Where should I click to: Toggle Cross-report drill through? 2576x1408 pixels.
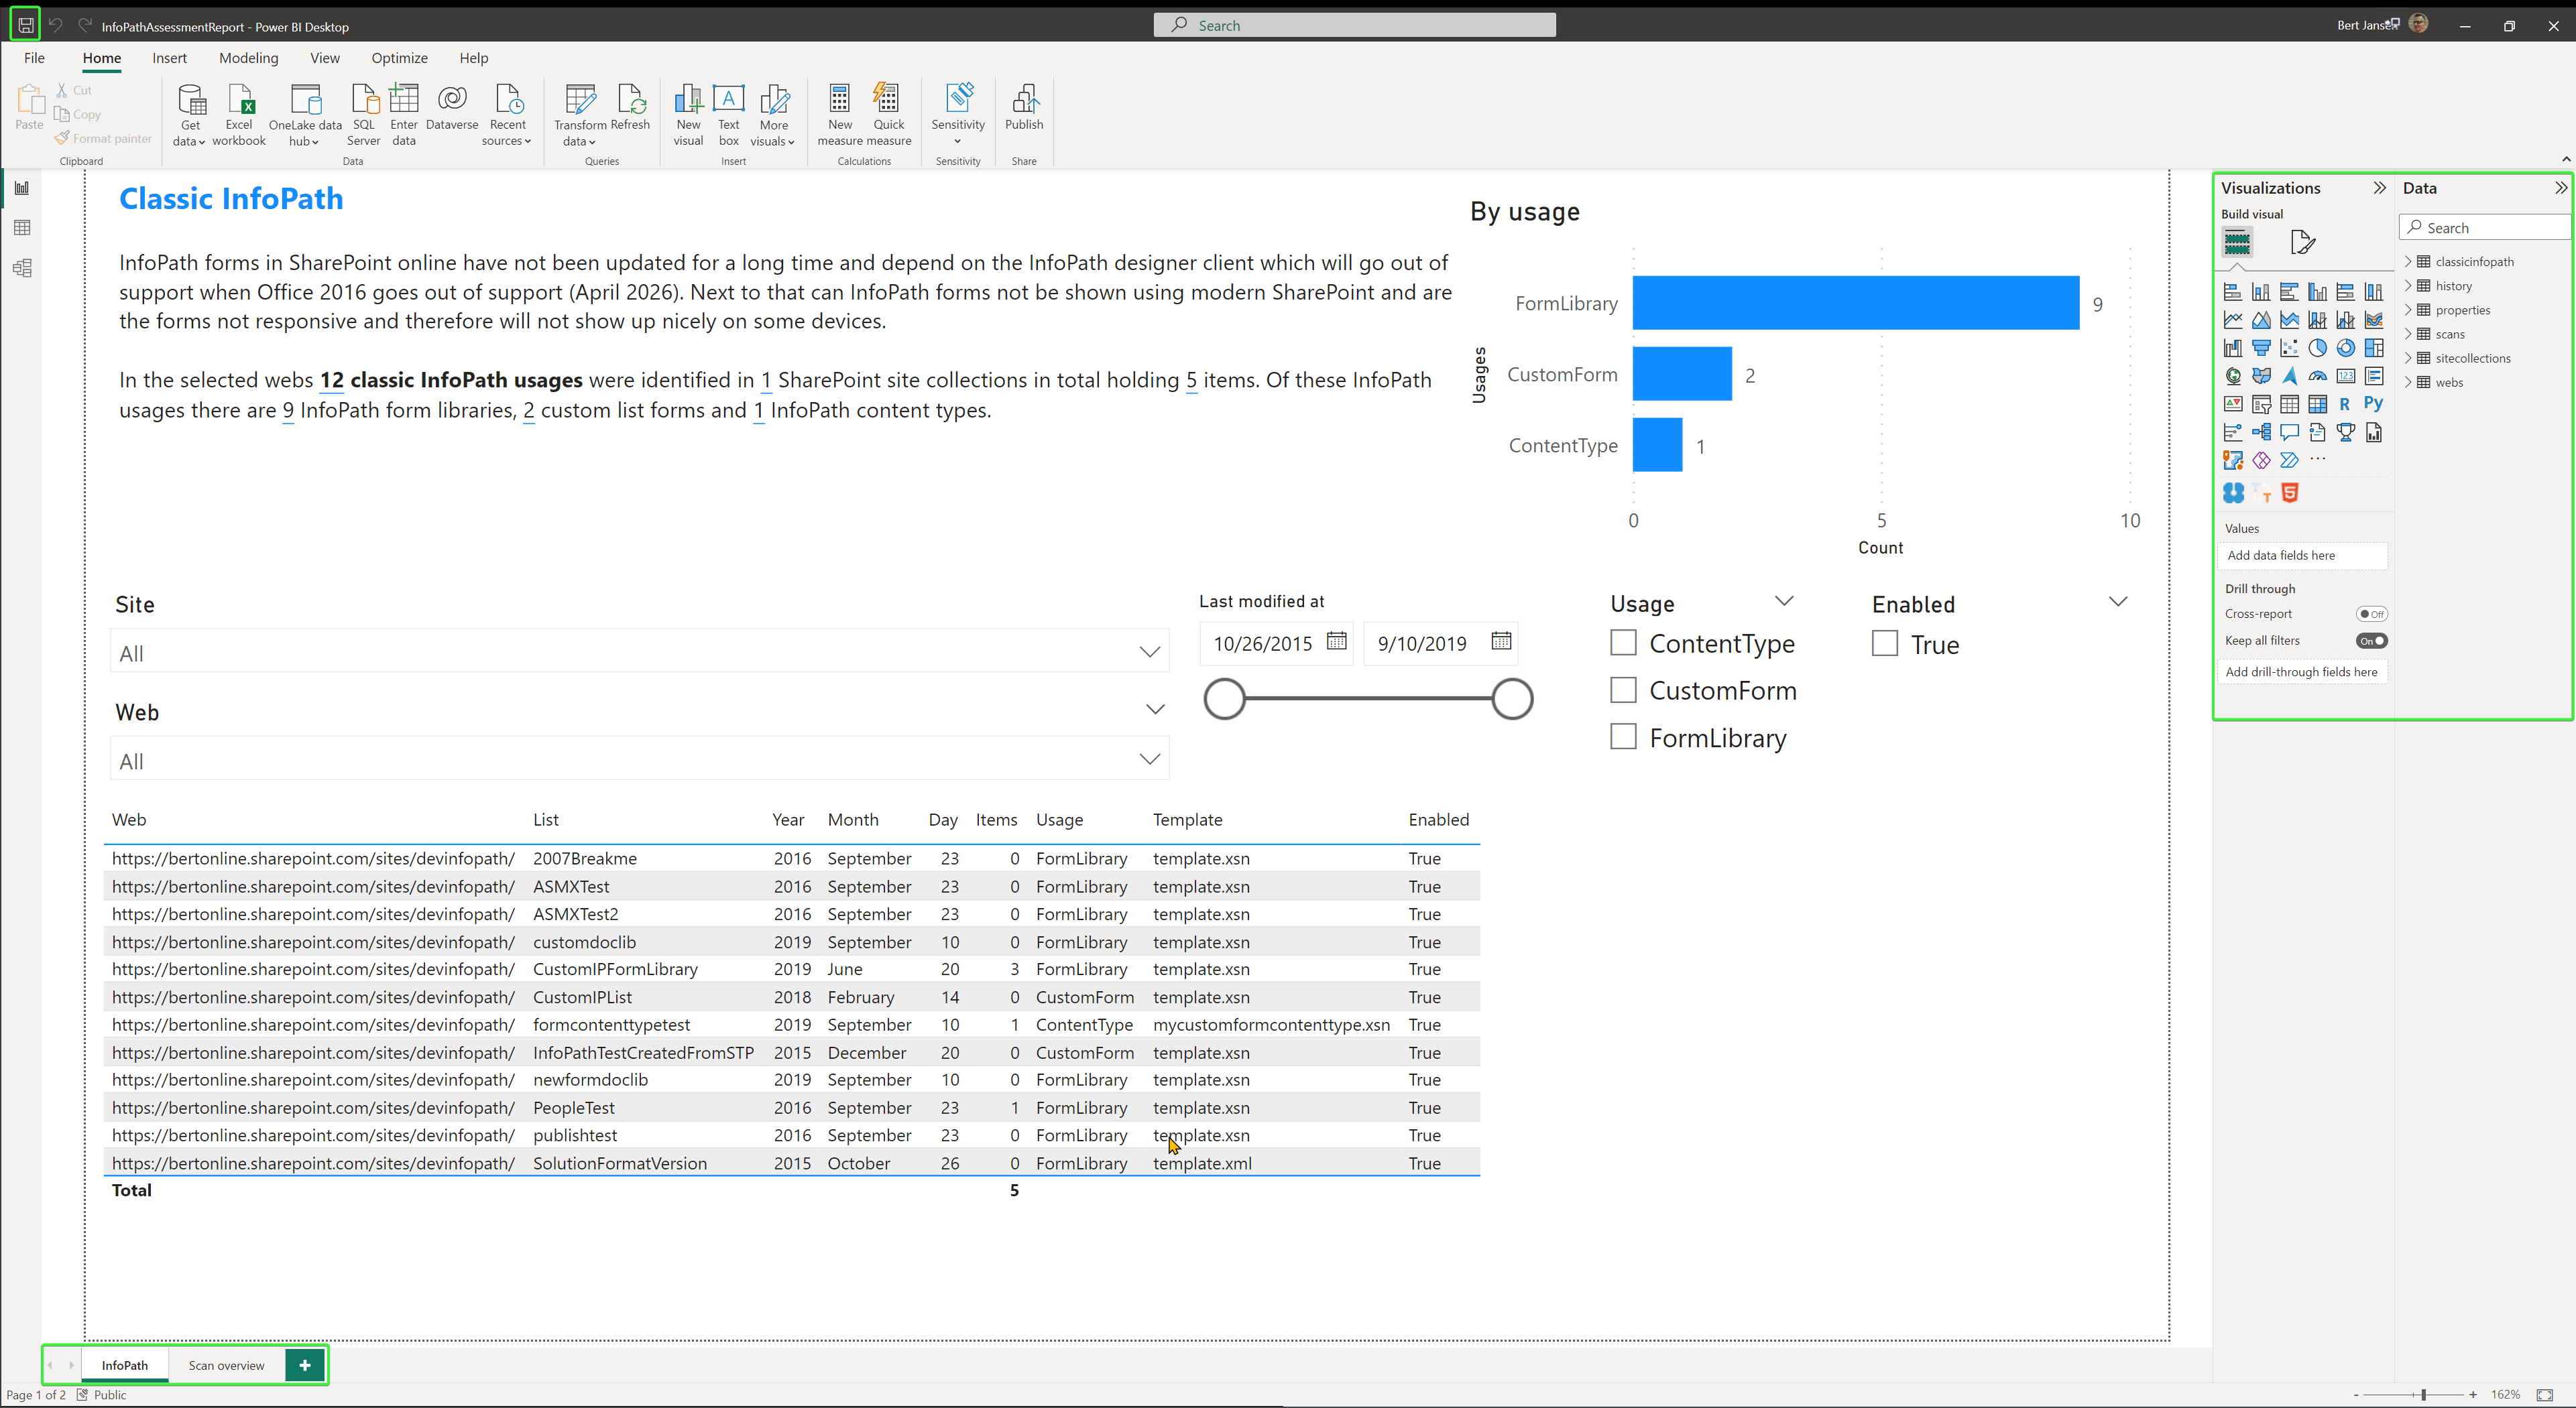(2371, 614)
